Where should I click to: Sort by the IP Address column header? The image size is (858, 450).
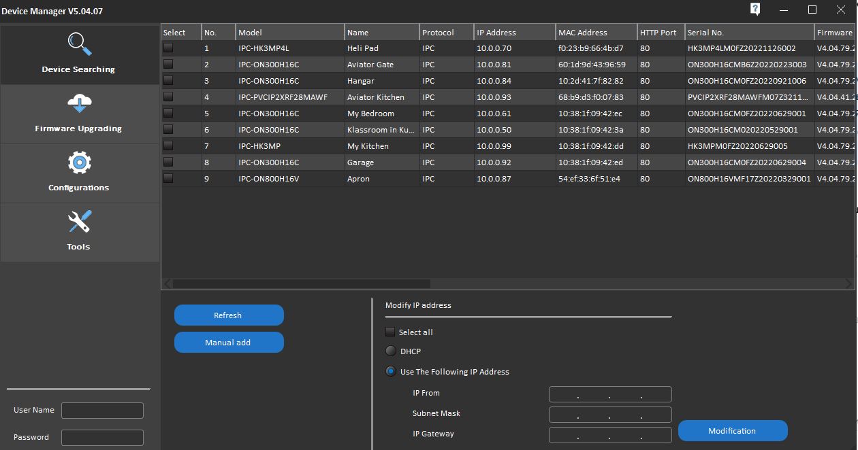click(x=515, y=32)
